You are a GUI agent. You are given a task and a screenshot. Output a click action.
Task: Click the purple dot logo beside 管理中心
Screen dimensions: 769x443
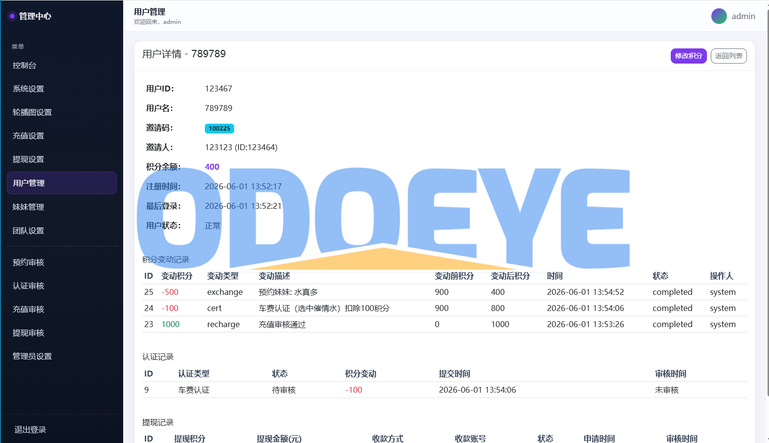click(x=12, y=16)
